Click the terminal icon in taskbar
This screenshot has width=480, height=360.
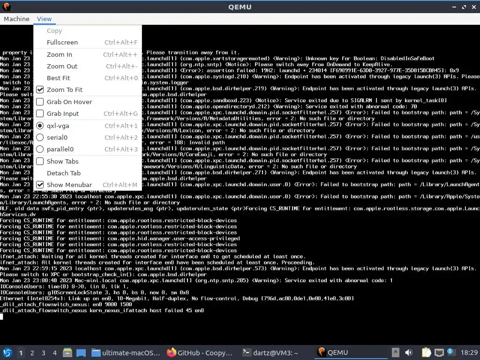coord(247,352)
